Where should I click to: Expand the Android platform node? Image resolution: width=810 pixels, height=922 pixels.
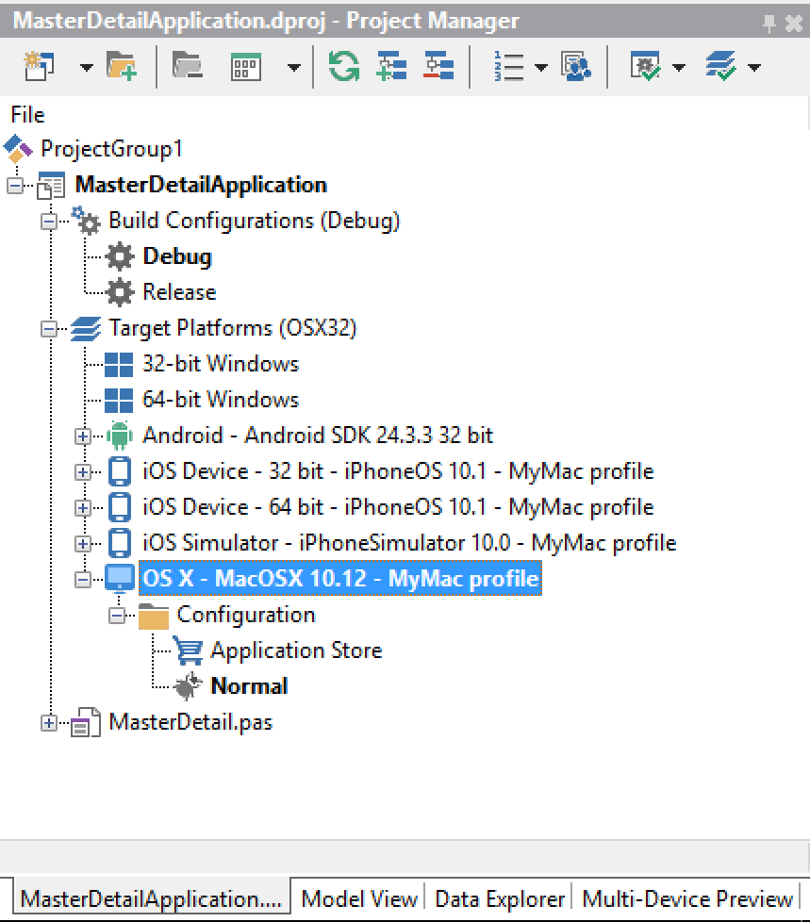pos(83,436)
